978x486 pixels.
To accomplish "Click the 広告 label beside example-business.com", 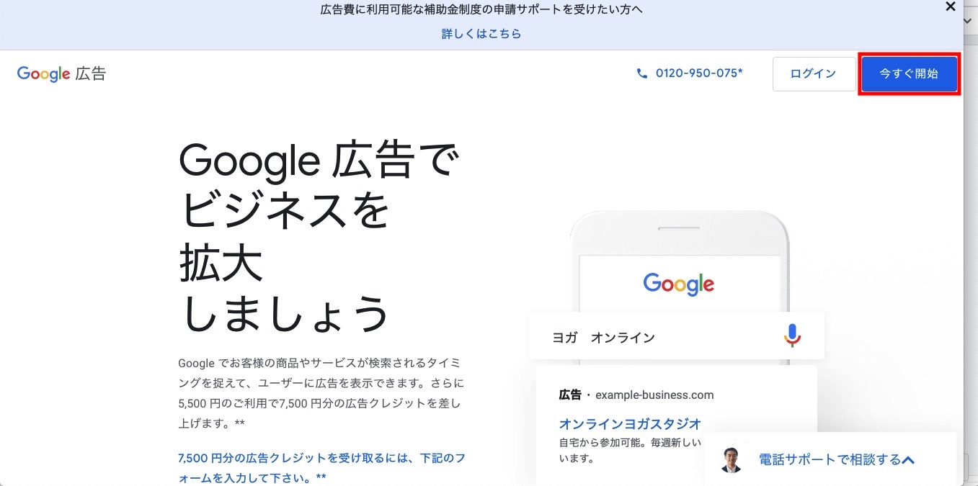I will (x=570, y=395).
